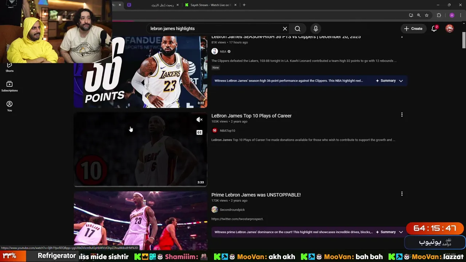
Task: Go to the NBA channel name link
Action: point(223,52)
